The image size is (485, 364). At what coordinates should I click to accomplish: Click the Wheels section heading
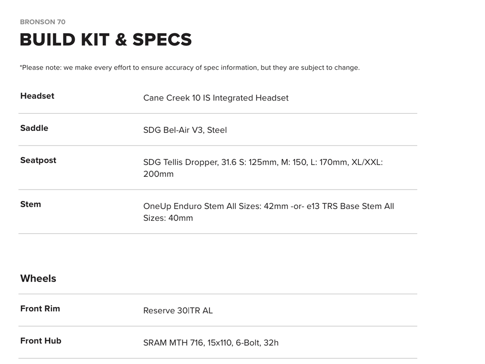(38, 278)
